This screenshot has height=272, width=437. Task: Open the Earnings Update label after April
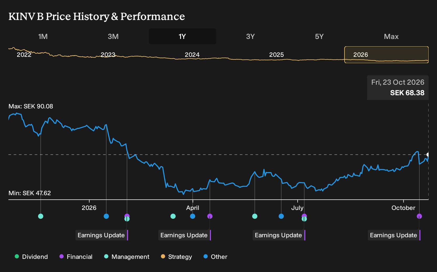click(184, 235)
